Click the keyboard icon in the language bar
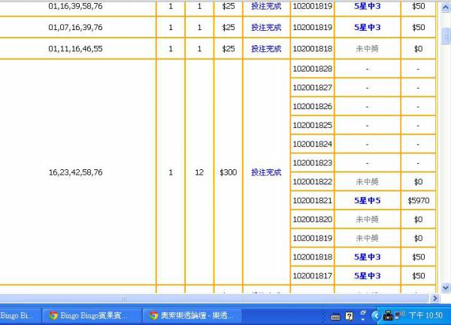This screenshot has width=451, height=325. 335,316
